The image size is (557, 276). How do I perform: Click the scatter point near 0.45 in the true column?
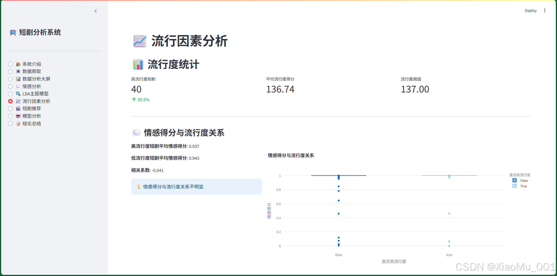click(449, 213)
